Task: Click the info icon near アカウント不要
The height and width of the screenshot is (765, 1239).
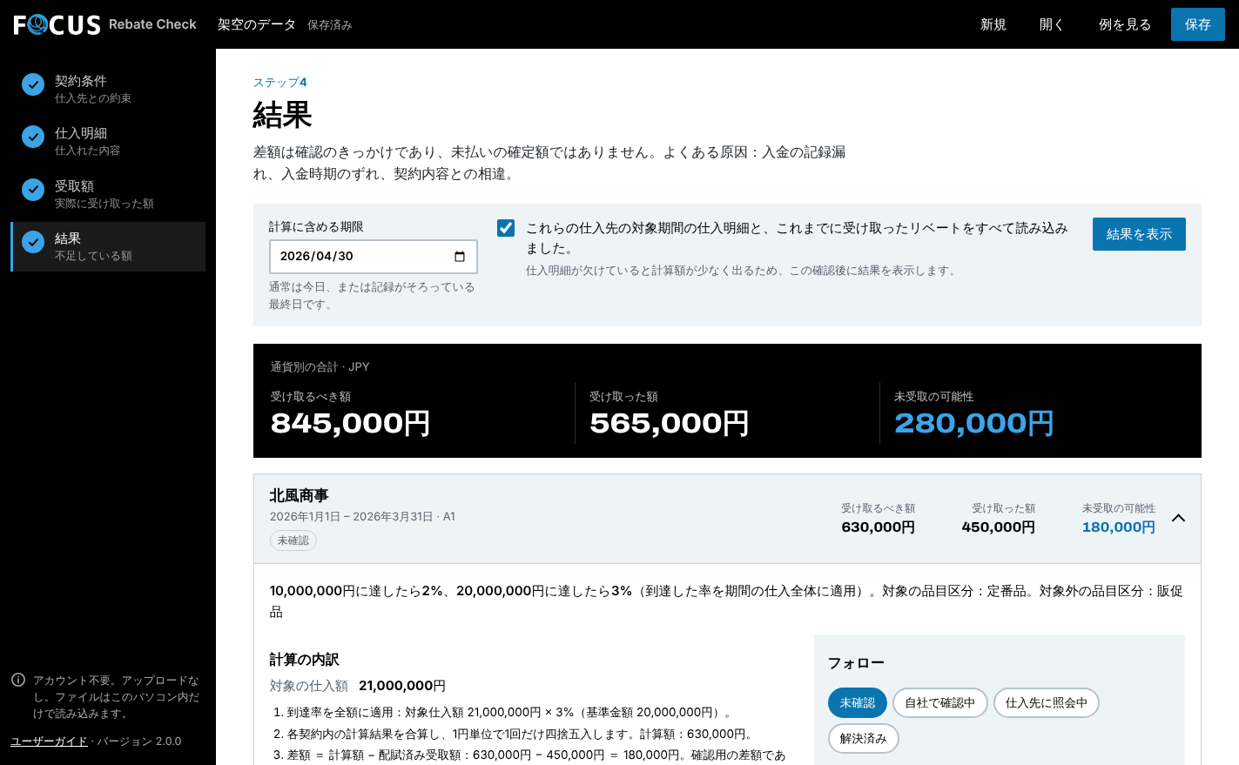Action: pyautogui.click(x=18, y=680)
